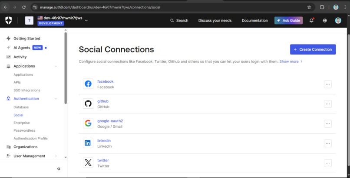This screenshot has width=350, height=178.
Task: Click the User Management people icon
Action: (9, 156)
